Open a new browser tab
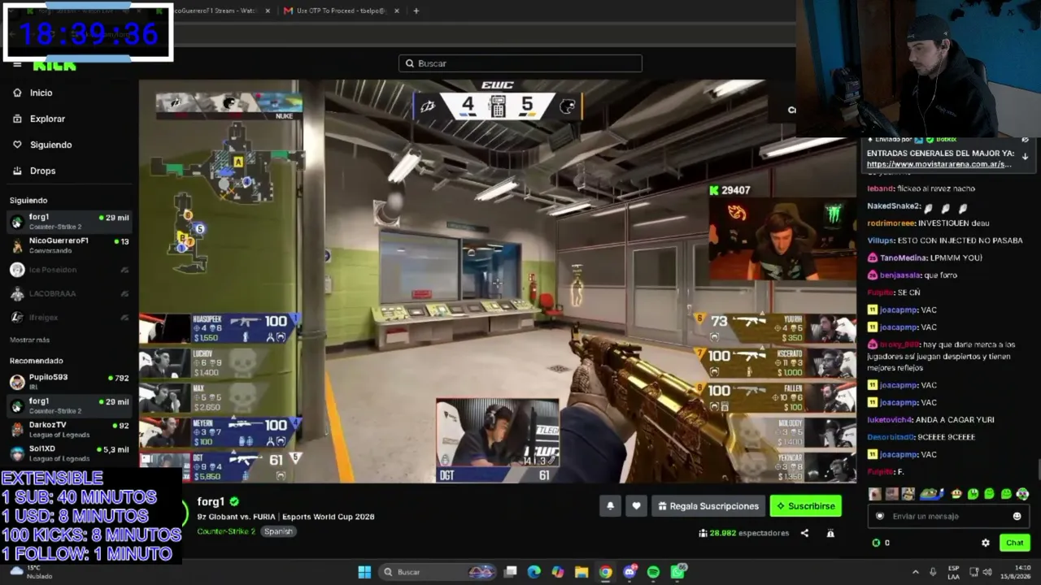 pos(416,11)
